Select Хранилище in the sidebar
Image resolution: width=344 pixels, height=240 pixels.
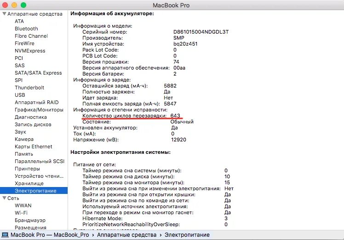tap(29, 183)
